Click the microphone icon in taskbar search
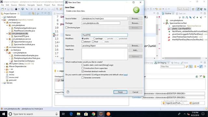This screenshot has height=117, width=208. pos(57,114)
